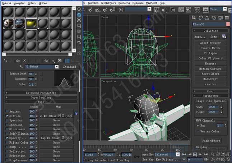
Task: Enable the Filter Color map checkbox
Action: click(x=7, y=142)
